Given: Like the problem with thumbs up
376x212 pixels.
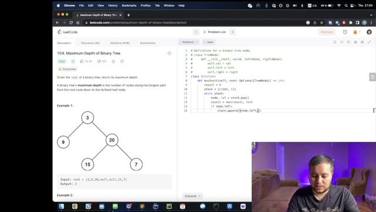Looking at the screenshot, I should click(86, 61).
